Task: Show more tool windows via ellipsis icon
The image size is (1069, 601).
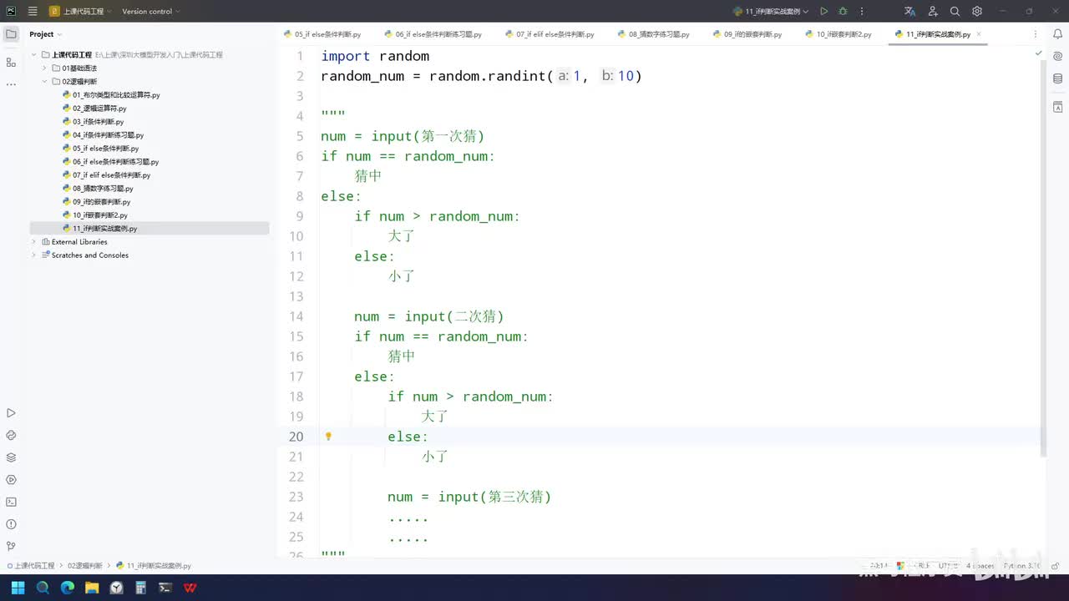Action: [x=11, y=84]
